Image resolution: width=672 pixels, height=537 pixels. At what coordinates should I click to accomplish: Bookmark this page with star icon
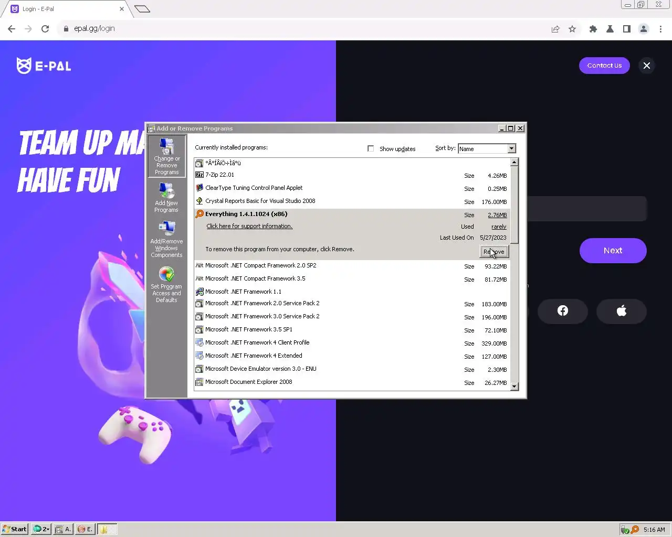(x=572, y=29)
